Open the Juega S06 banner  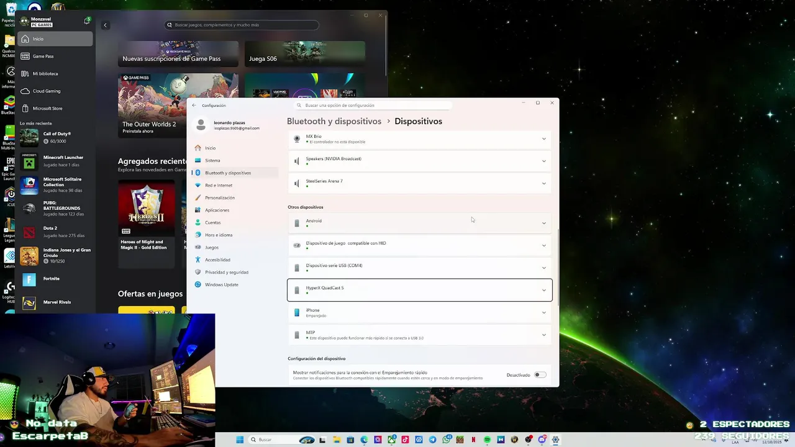pos(305,54)
